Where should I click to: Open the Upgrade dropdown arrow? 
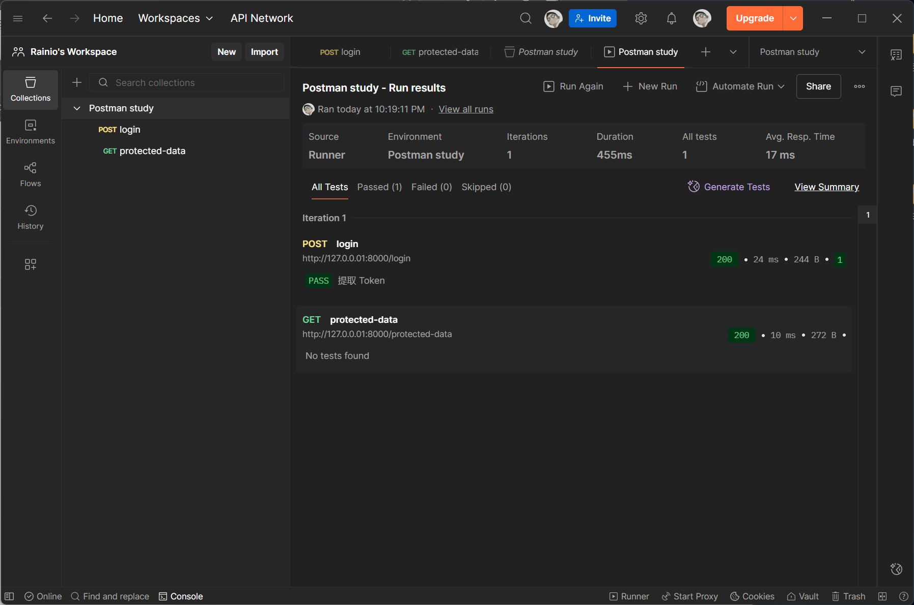pos(793,18)
